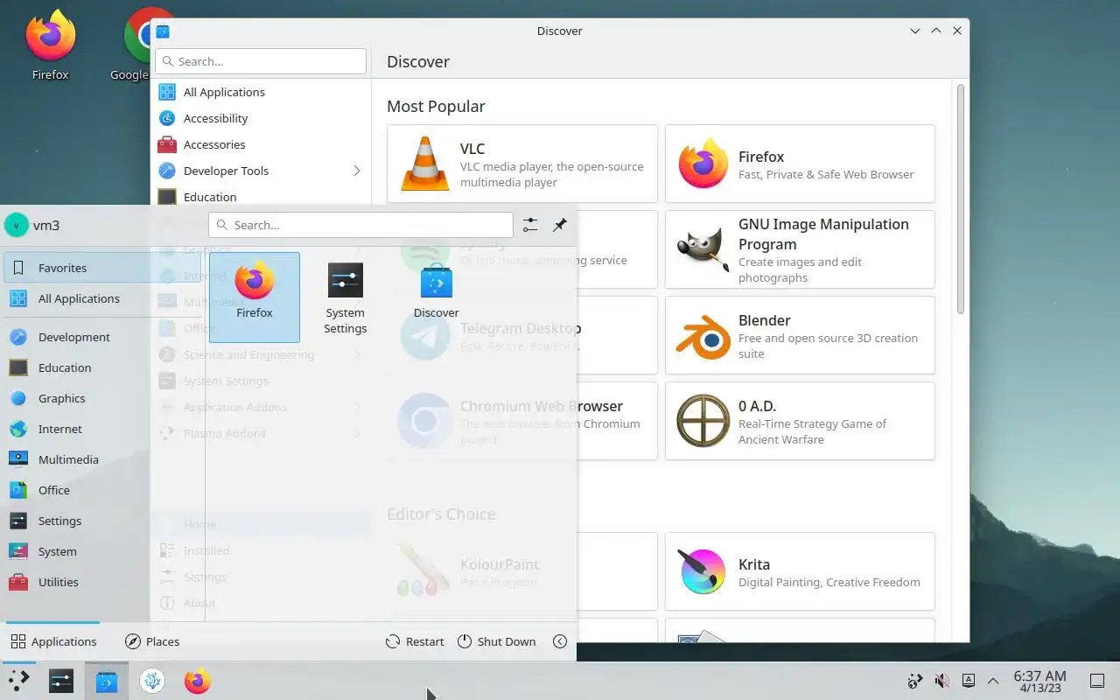Open System Settings from the taskbar
Screen dimensions: 1120x700
coord(61,681)
